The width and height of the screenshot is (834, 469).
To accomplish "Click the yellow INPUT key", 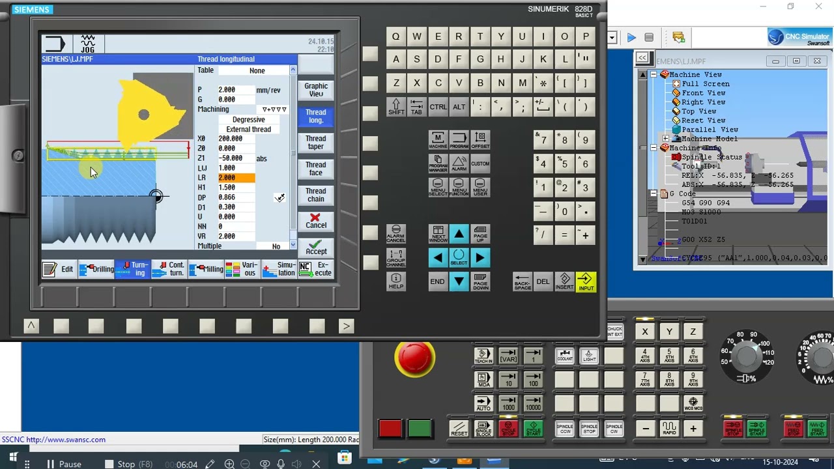I will [x=586, y=281].
